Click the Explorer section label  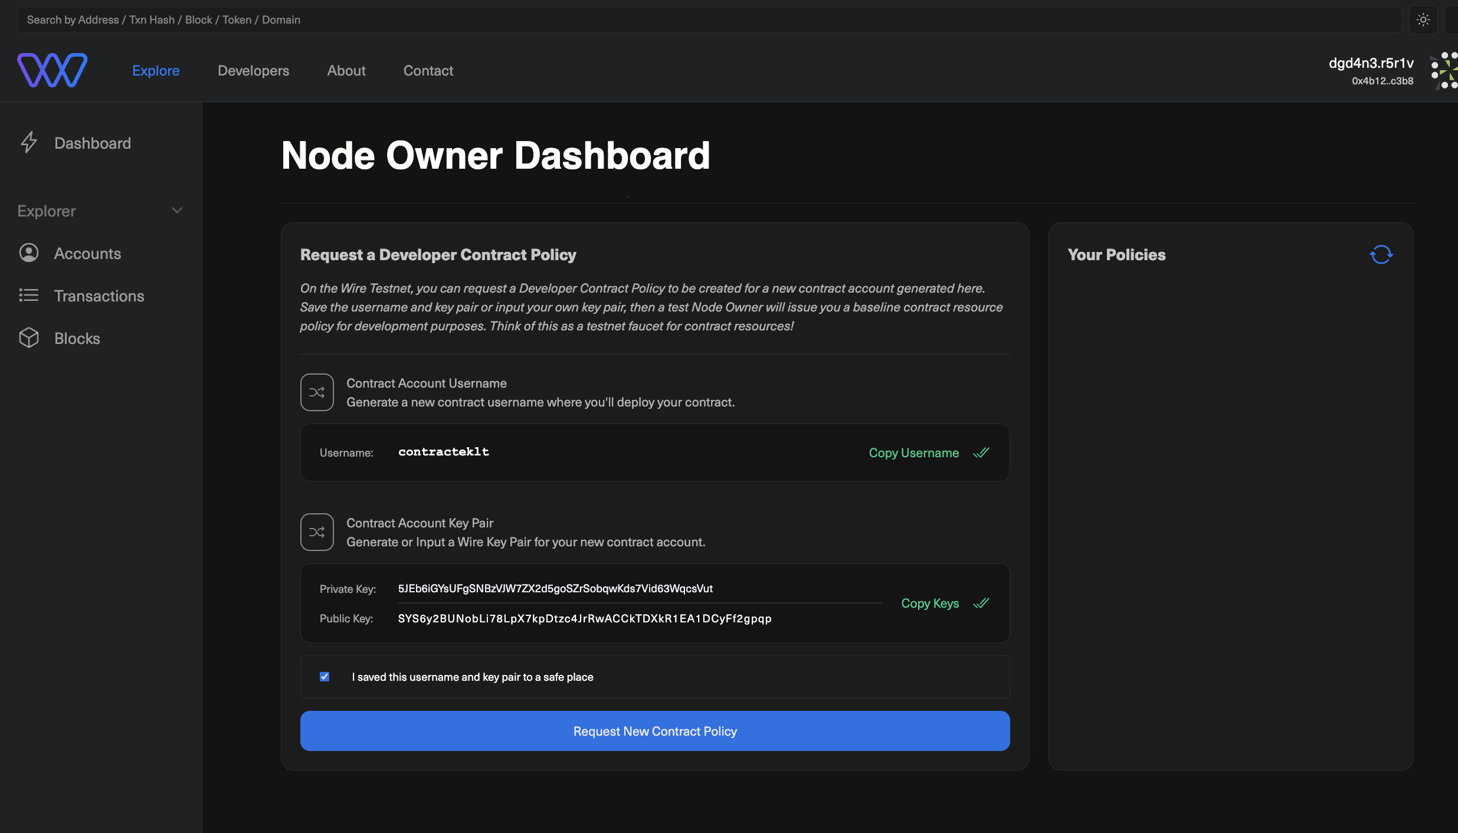pyautogui.click(x=47, y=211)
